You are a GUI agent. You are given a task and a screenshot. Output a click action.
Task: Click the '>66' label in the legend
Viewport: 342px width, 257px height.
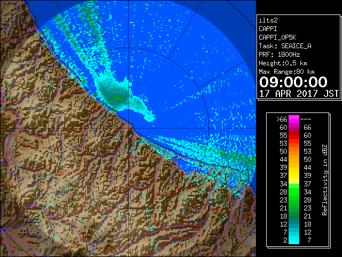click(282, 119)
